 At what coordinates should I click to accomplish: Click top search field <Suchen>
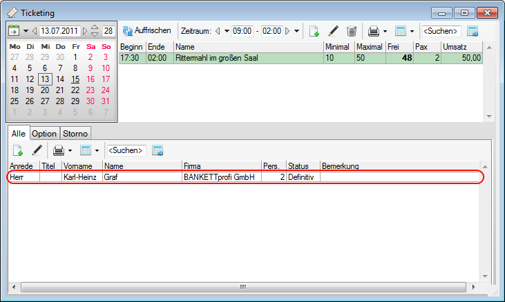(x=441, y=31)
